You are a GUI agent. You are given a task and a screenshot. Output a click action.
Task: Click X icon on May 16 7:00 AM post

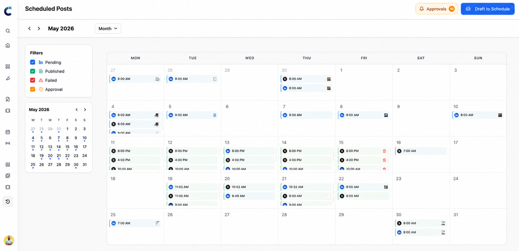pyautogui.click(x=399, y=151)
